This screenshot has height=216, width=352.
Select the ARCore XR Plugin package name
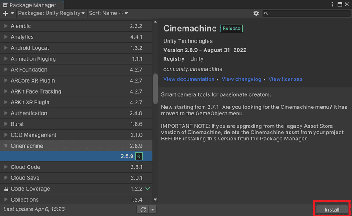[x=33, y=80]
